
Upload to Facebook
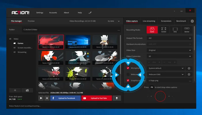(65, 98)
